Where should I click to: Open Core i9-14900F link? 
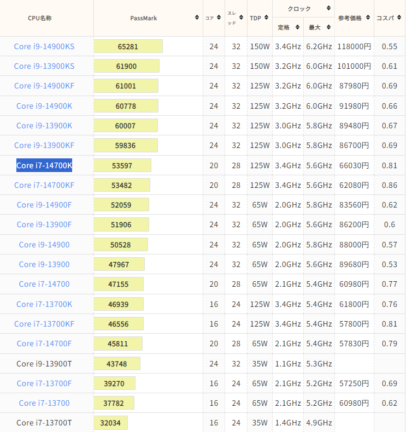(44, 205)
